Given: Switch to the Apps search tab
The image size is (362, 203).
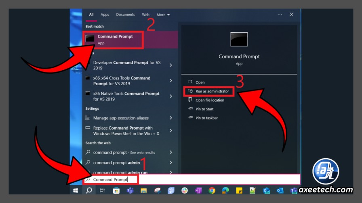Looking at the screenshot, I should (x=105, y=15).
